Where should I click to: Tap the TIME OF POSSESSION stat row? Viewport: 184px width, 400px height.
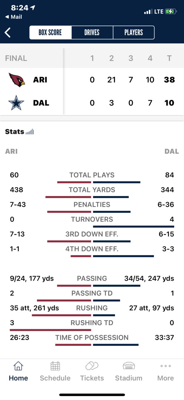click(92, 338)
